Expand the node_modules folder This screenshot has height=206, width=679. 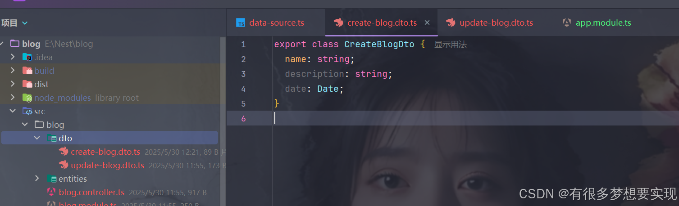(x=13, y=98)
